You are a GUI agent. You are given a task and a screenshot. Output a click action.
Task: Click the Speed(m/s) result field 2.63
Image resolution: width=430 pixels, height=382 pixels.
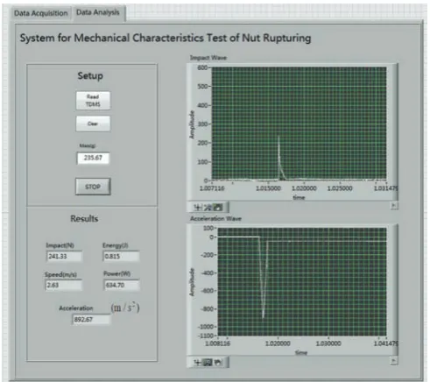click(x=64, y=285)
